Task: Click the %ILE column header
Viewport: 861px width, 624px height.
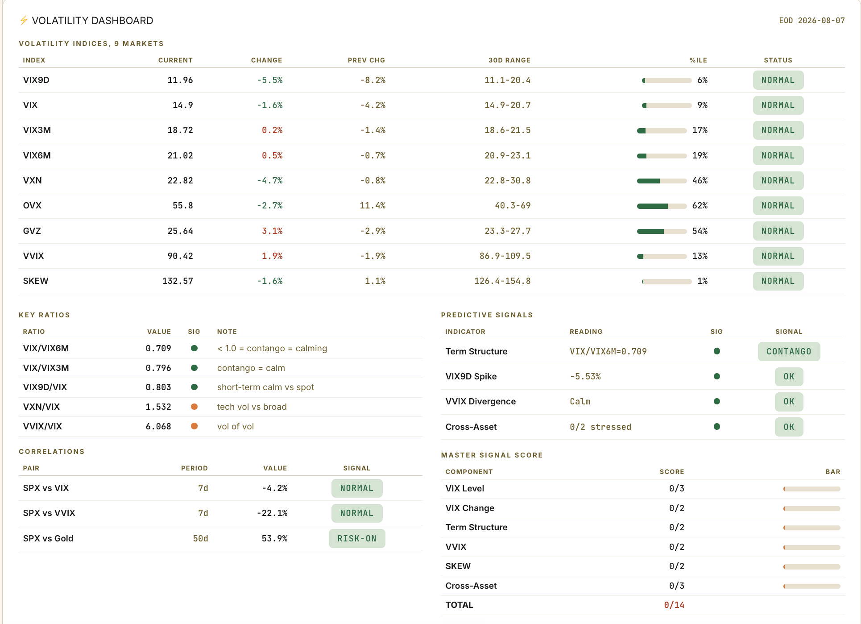Action: coord(698,60)
